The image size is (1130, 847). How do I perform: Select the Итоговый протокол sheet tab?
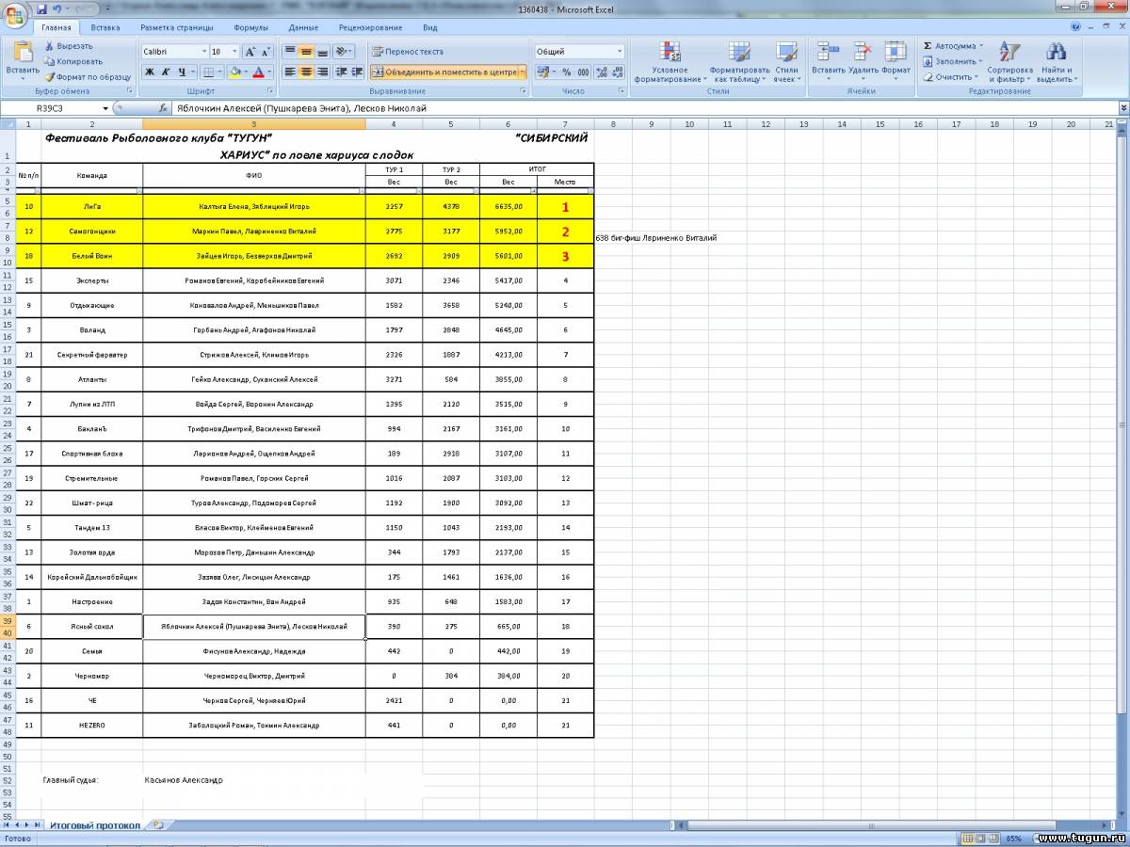94,825
